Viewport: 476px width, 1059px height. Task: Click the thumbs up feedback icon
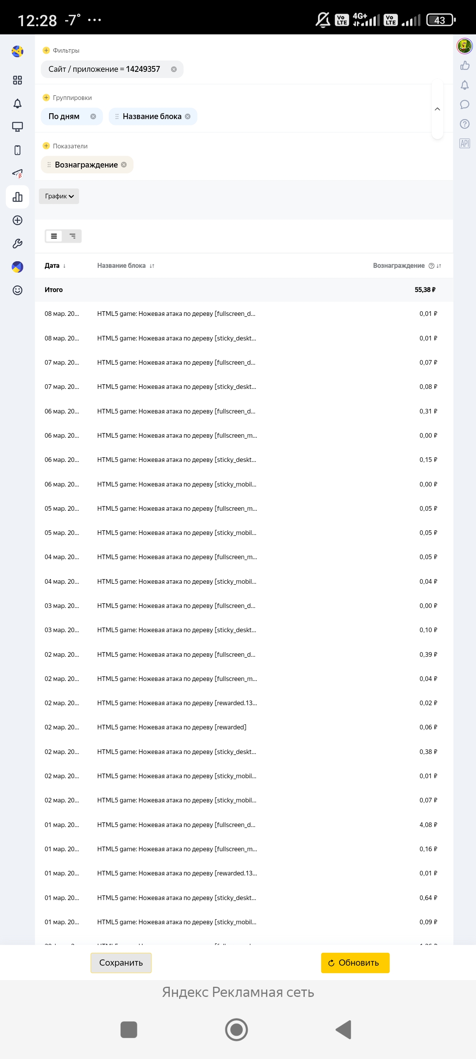tap(465, 65)
